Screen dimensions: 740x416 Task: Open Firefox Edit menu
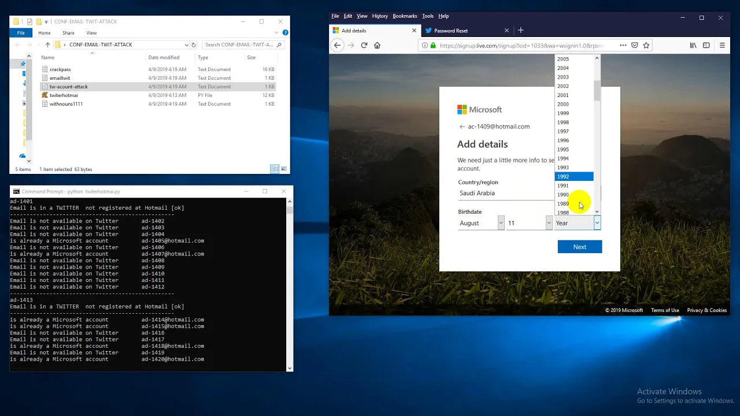[348, 16]
